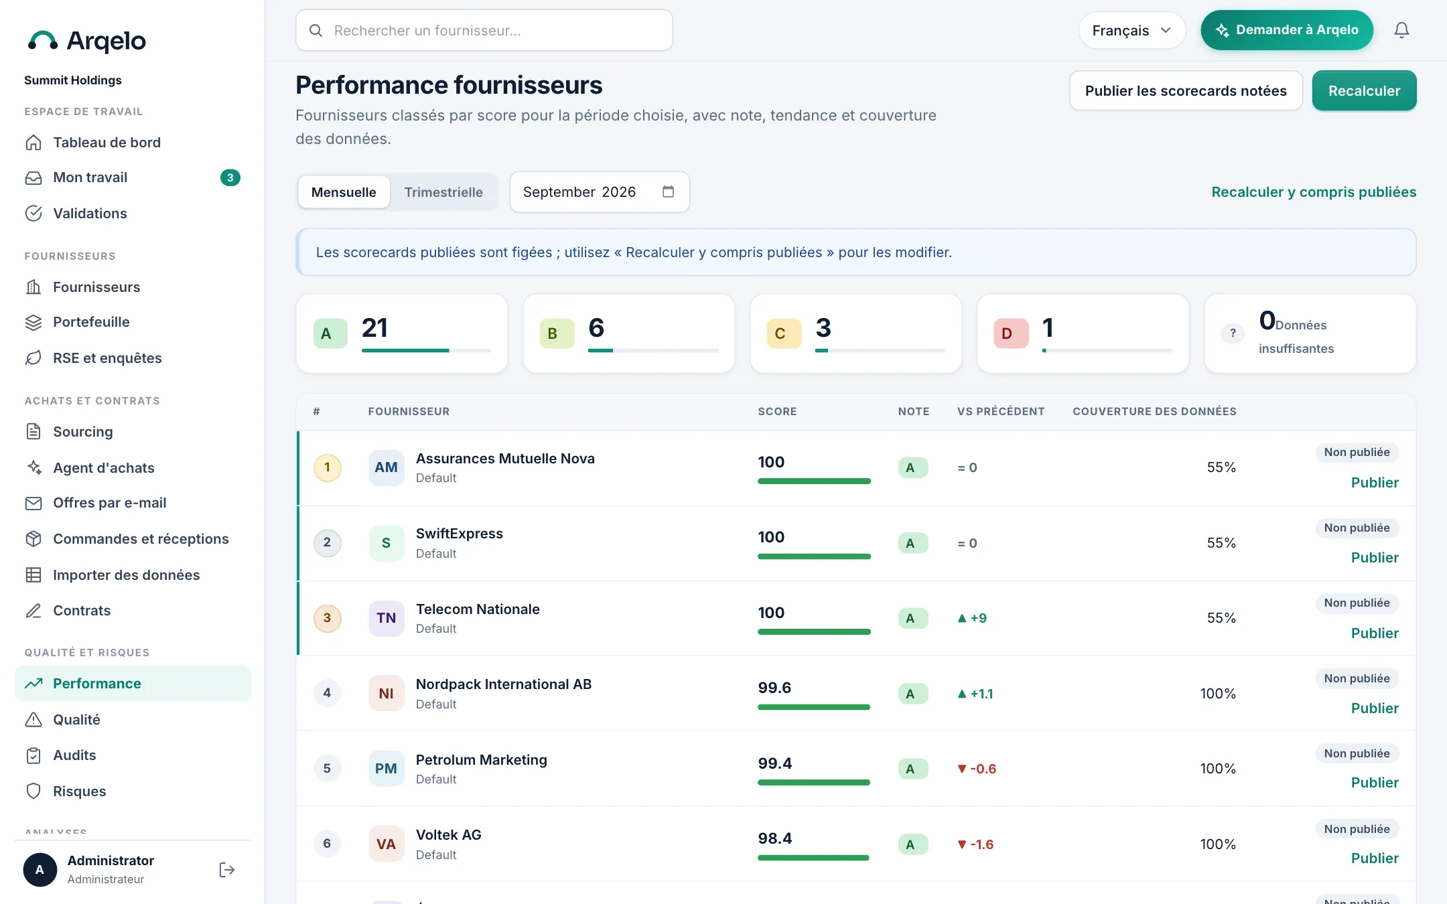Open Risques shield icon in sidebar
The width and height of the screenshot is (1447, 904).
coord(33,791)
